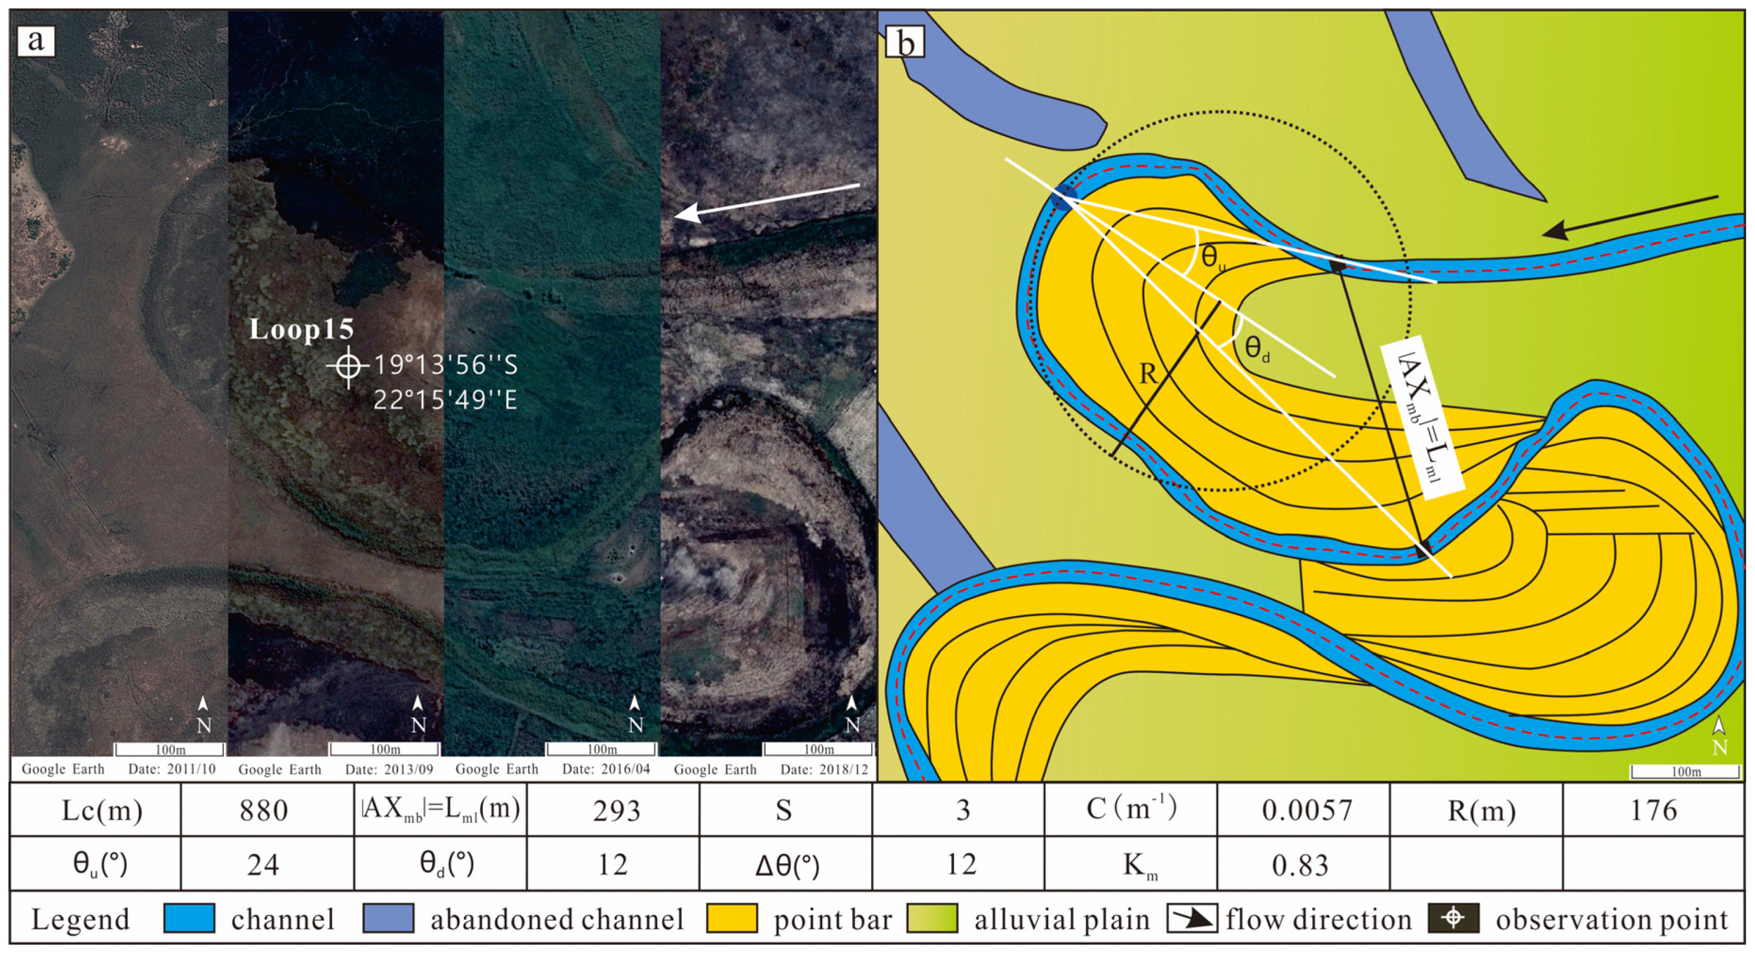Viewport: 1755px width, 955px height.
Task: Click the flow direction legend arrow icon
Action: pyautogui.click(x=1191, y=919)
